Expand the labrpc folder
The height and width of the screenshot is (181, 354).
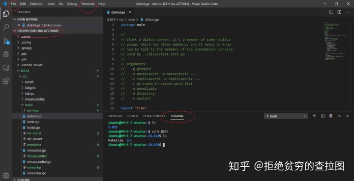pos(58,93)
